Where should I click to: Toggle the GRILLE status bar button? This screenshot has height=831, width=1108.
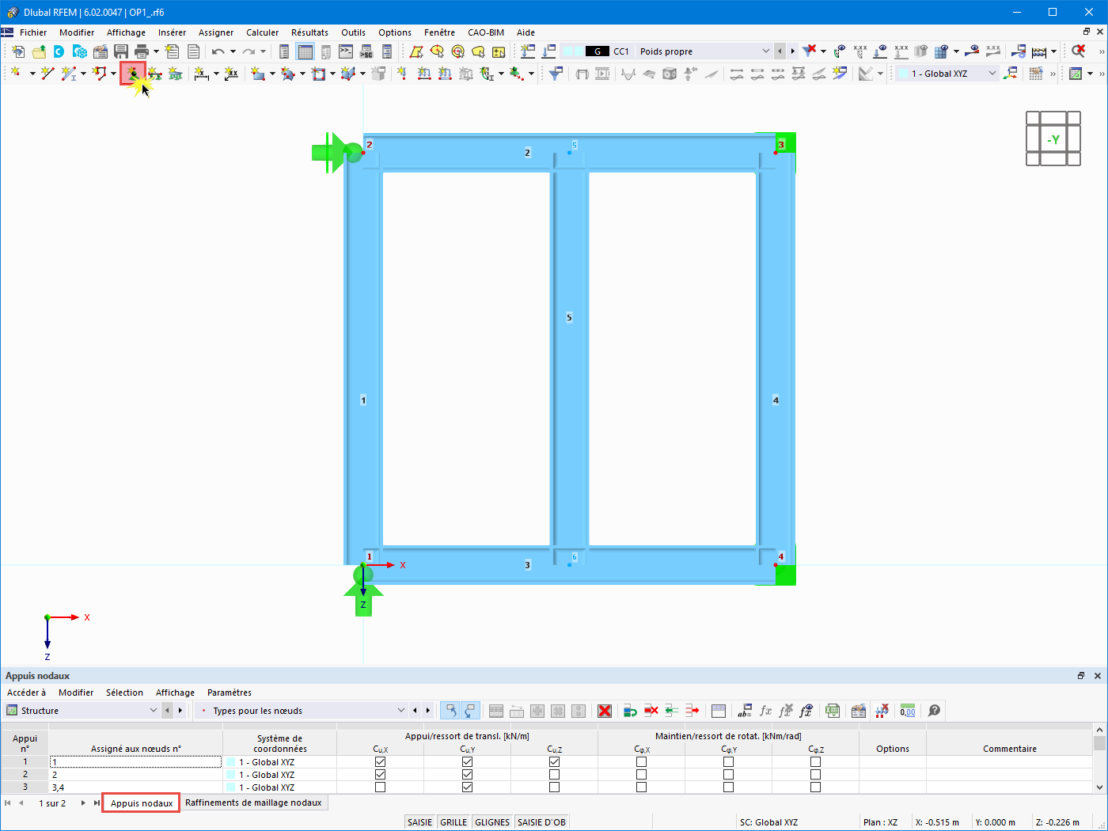pyautogui.click(x=453, y=822)
